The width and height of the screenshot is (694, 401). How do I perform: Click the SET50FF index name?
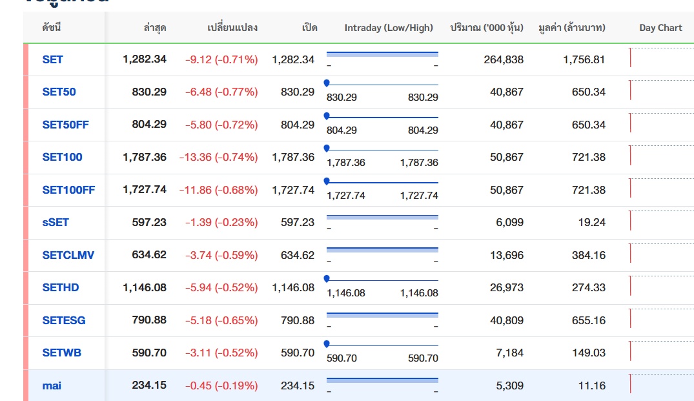[65, 125]
